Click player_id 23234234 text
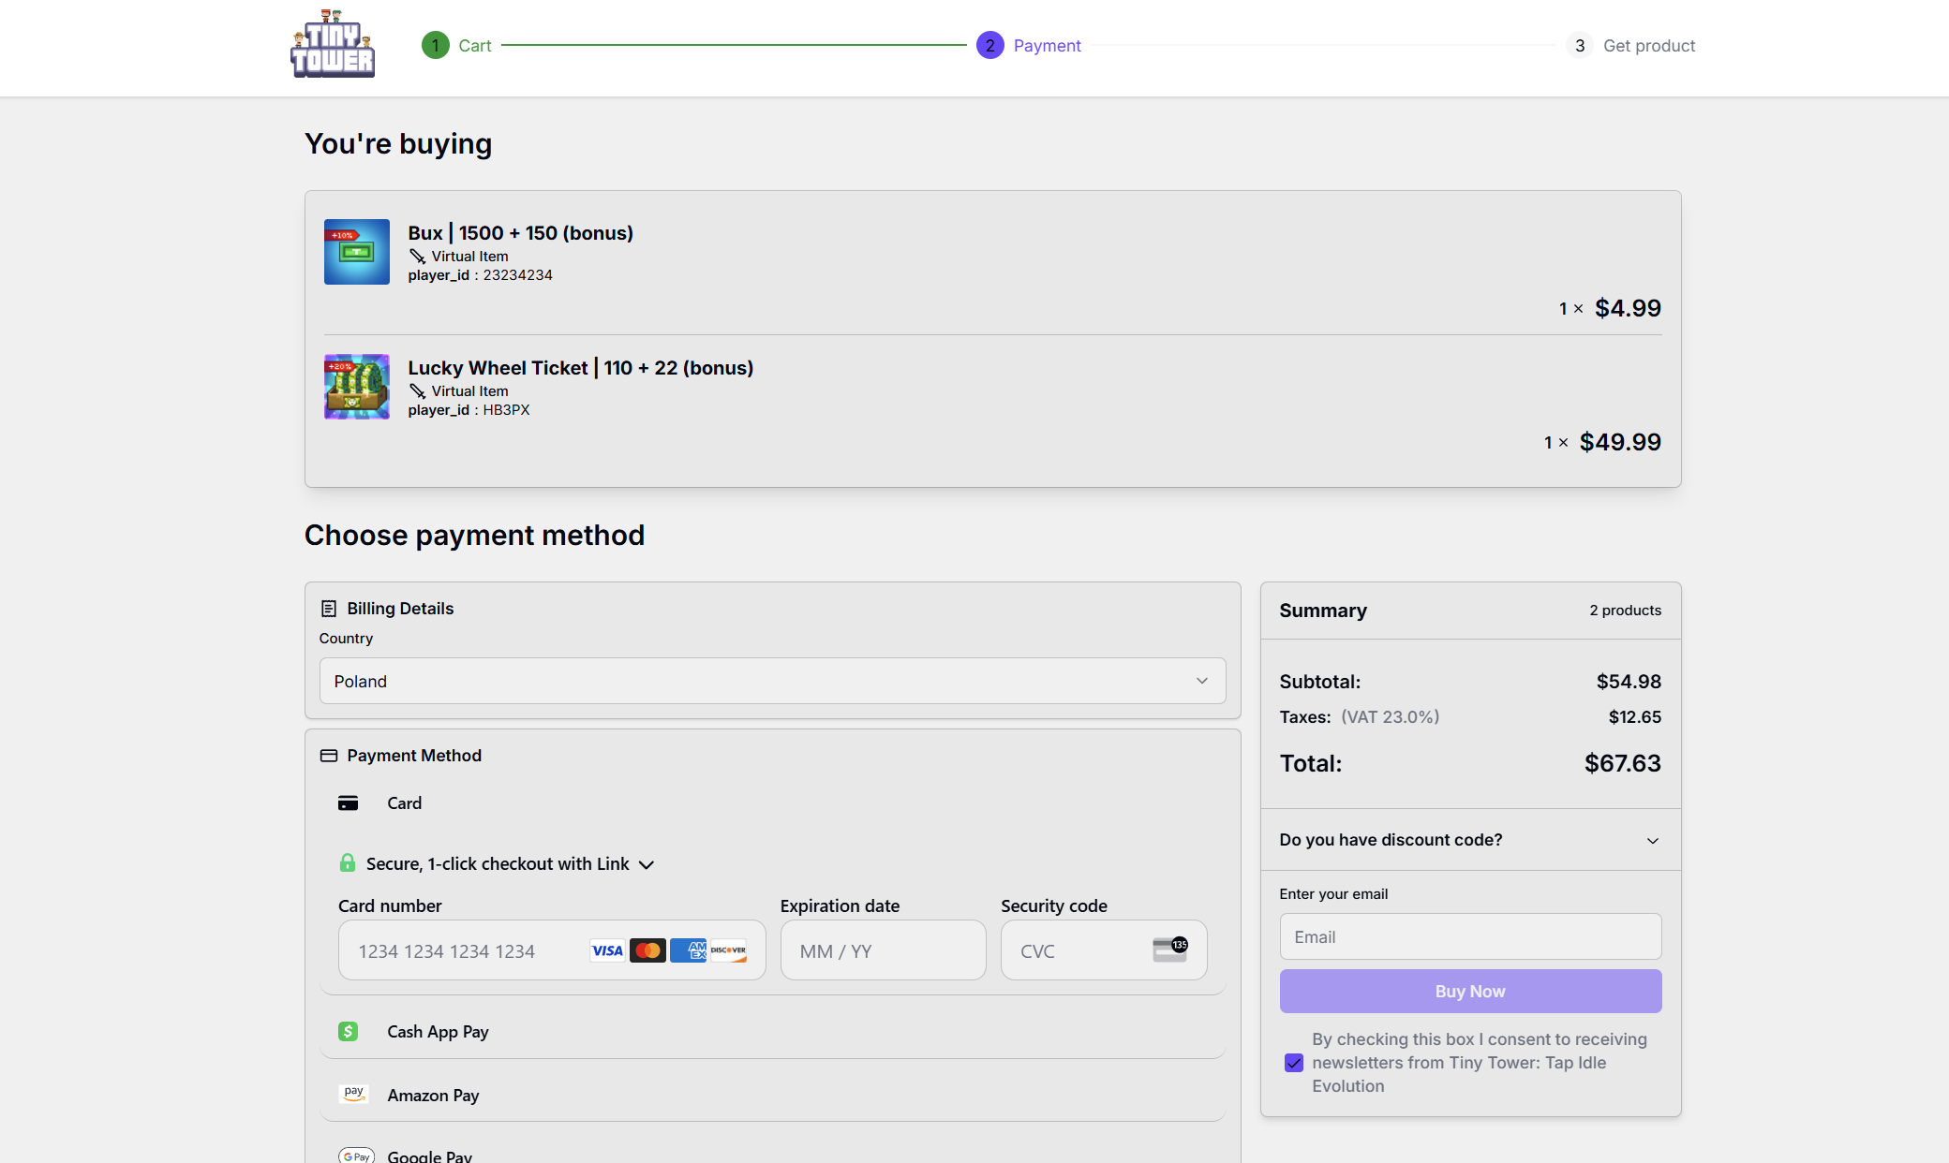Screen dimensions: 1949x1163 [x=480, y=275]
